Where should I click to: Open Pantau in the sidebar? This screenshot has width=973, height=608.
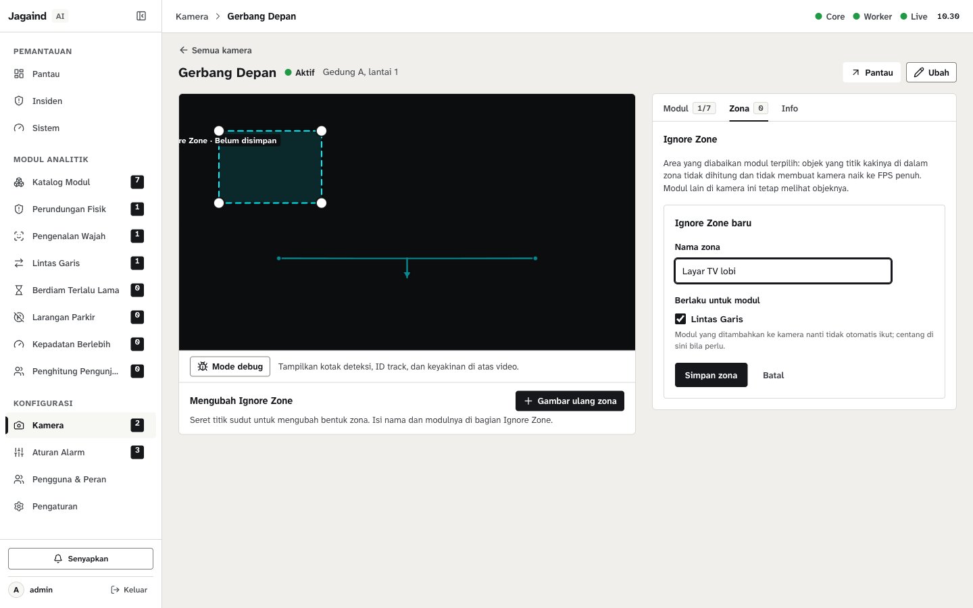pyautogui.click(x=80, y=74)
